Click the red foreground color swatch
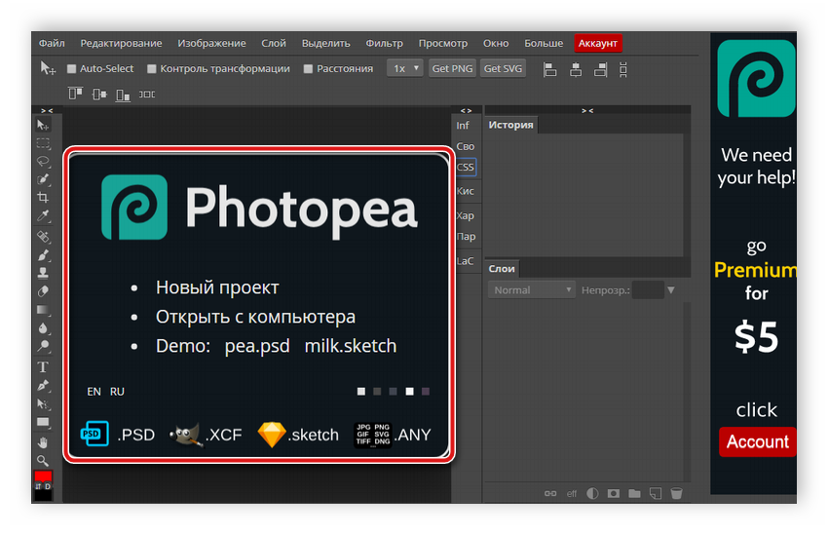The height and width of the screenshot is (535, 828). tap(43, 476)
